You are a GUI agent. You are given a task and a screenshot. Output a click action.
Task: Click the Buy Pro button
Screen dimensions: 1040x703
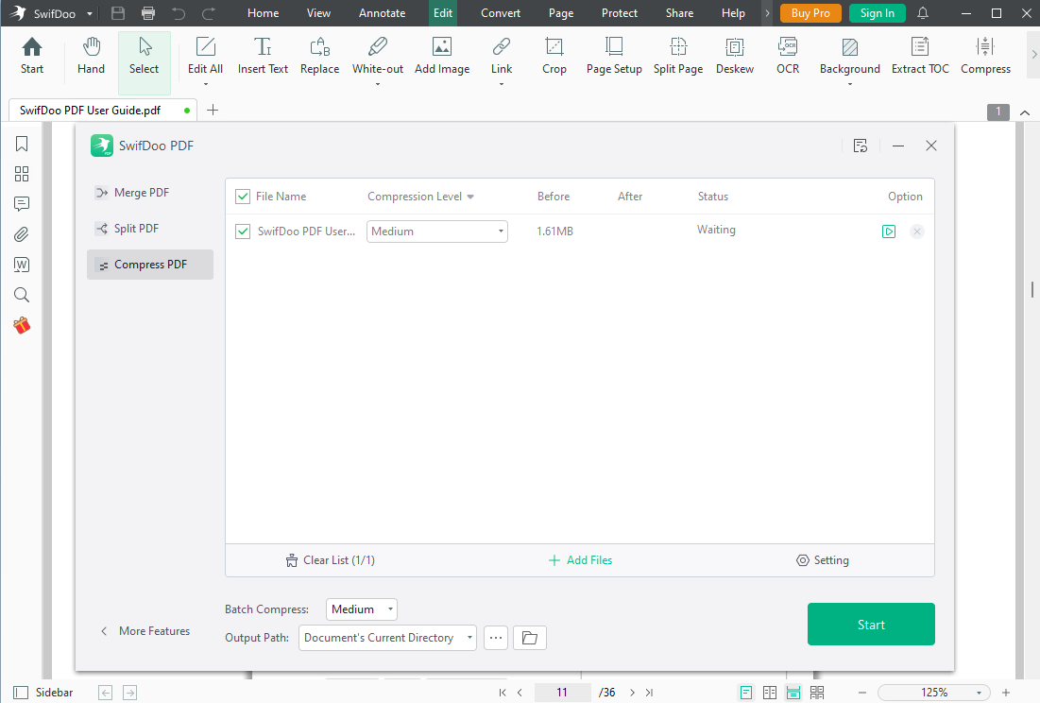(x=810, y=13)
